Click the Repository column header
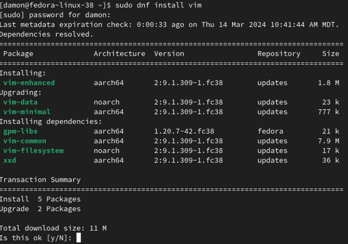Image resolution: width=348 pixels, height=244 pixels. pos(279,54)
